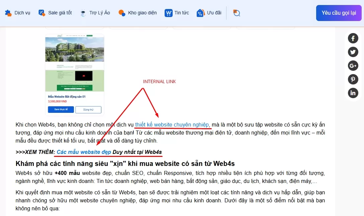
Task: Open the search magnifier icon
Action: tap(237, 13)
